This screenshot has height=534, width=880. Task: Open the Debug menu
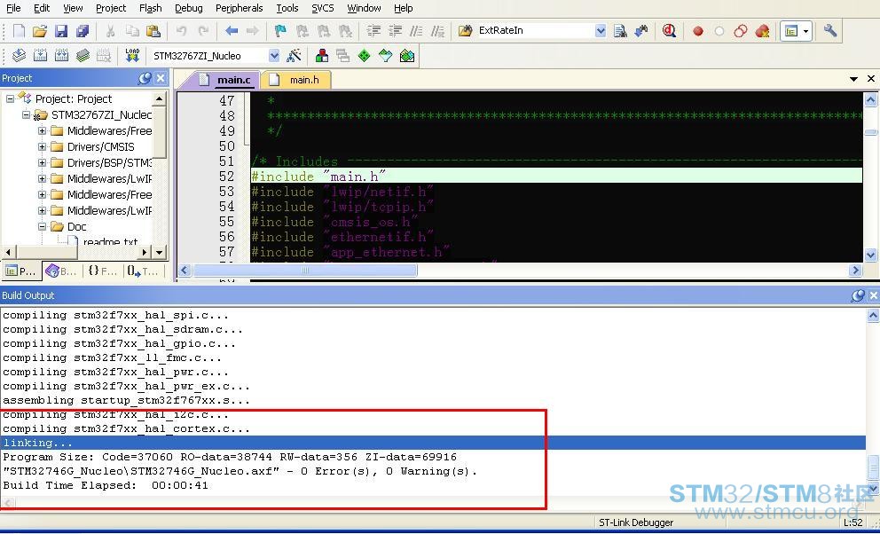188,8
